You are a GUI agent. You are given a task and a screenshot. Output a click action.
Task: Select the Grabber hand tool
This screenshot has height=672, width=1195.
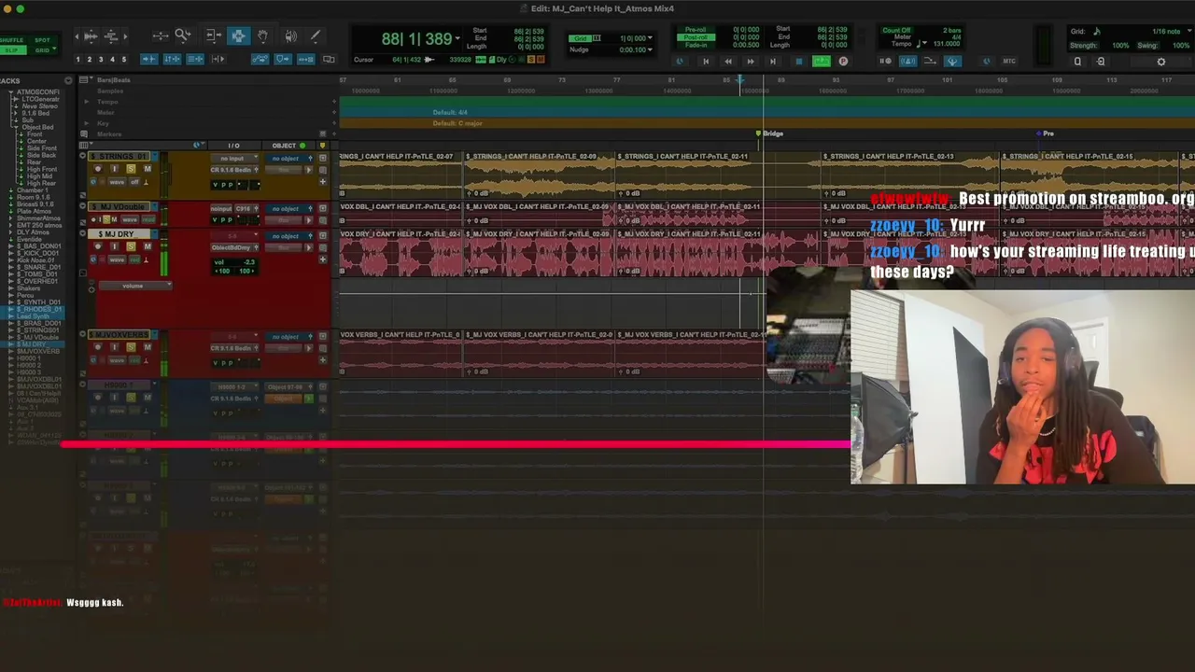point(263,36)
